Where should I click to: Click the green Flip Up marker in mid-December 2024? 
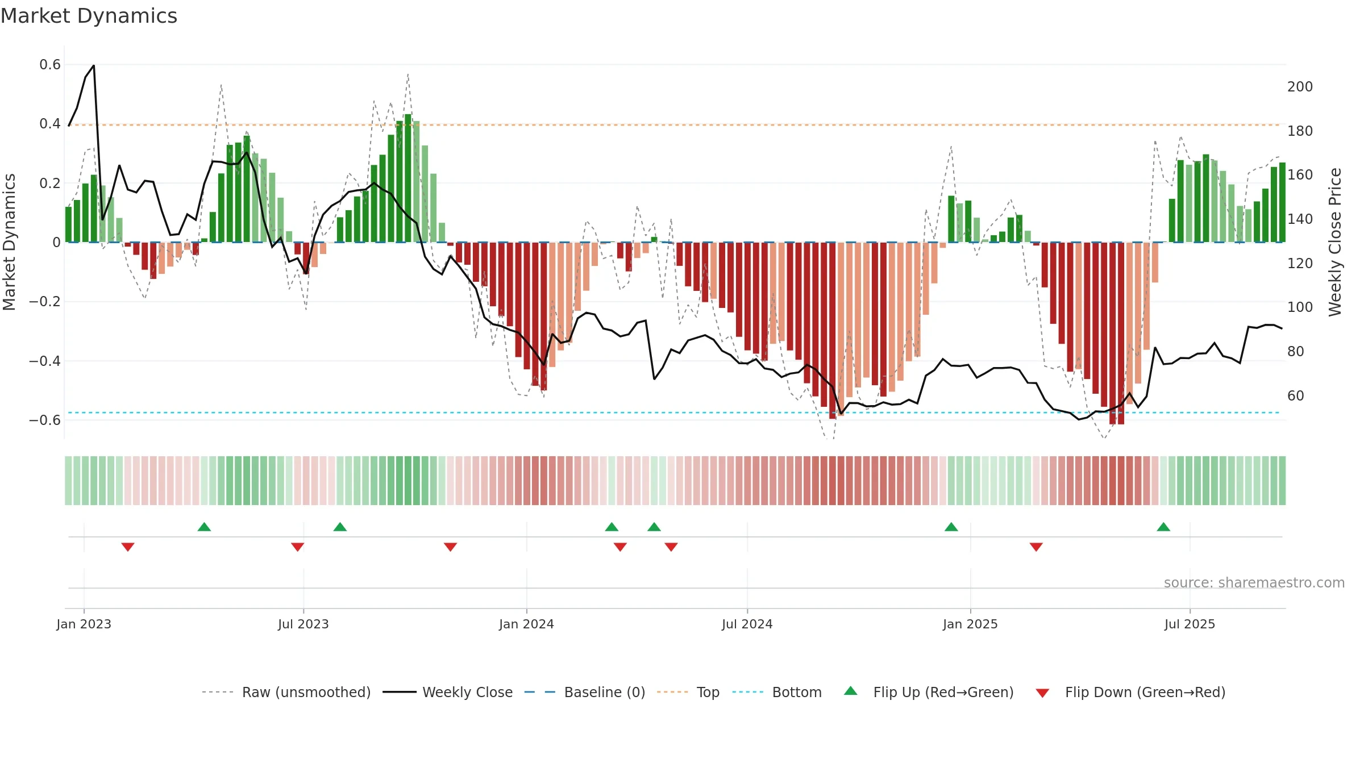coord(951,527)
